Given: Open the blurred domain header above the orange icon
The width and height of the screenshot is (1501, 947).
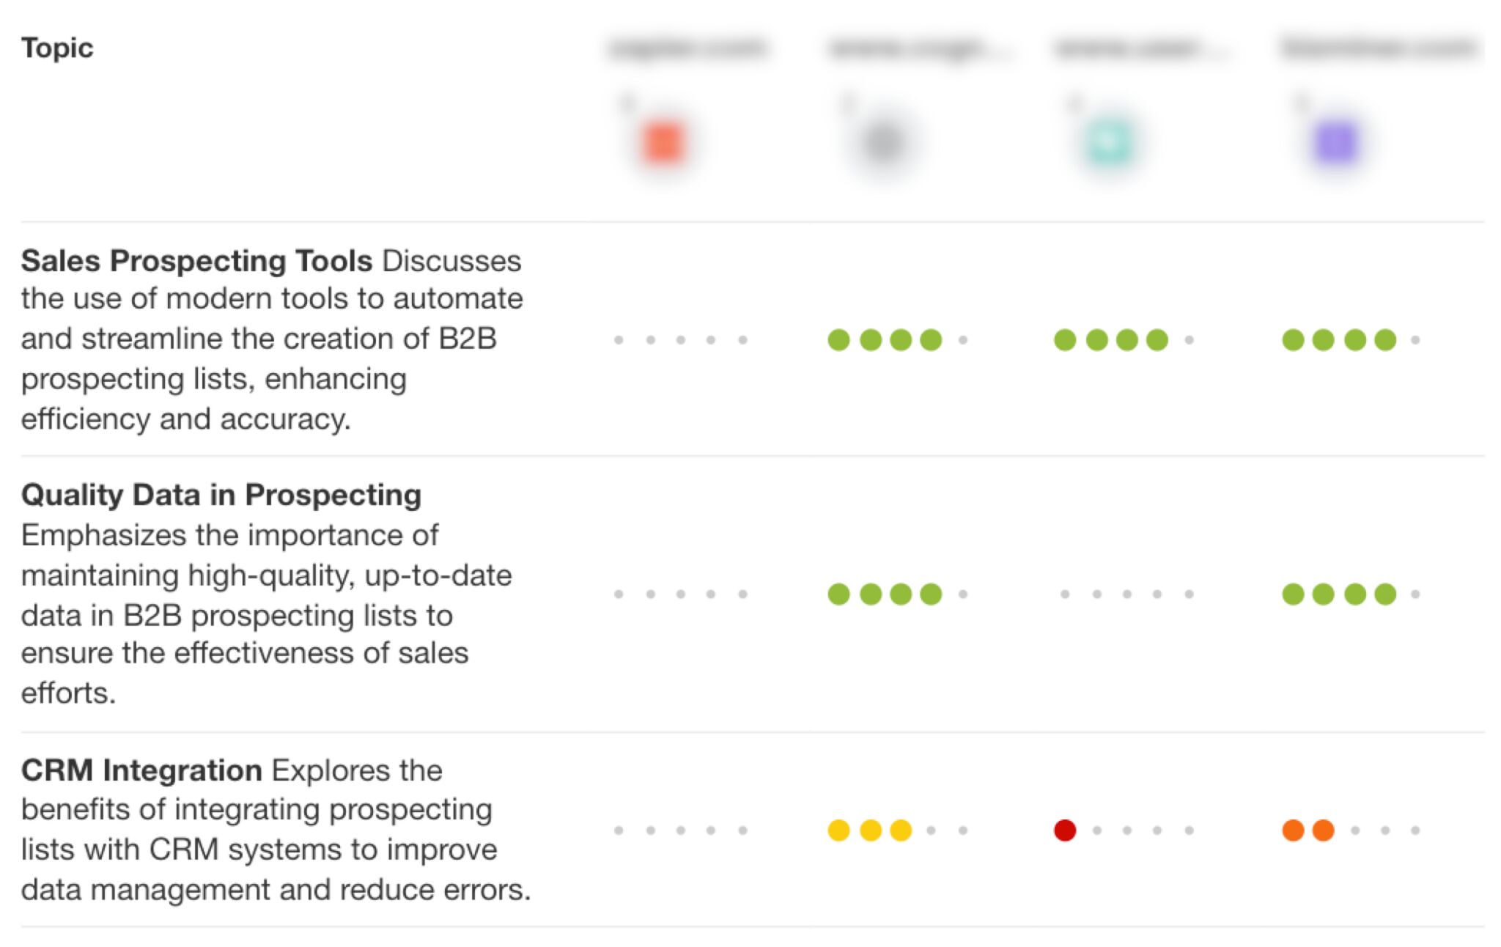Looking at the screenshot, I should 688,48.
